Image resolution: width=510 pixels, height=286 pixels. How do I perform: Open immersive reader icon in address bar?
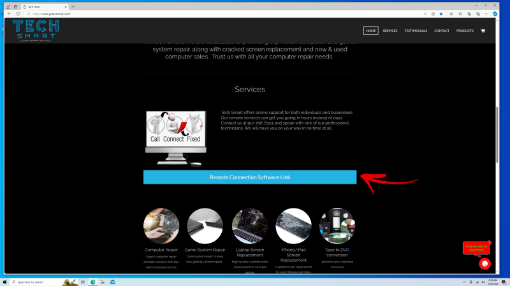tap(433, 14)
